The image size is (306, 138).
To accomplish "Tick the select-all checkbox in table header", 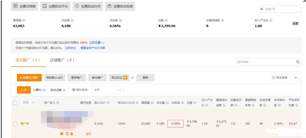I will point(15,103).
